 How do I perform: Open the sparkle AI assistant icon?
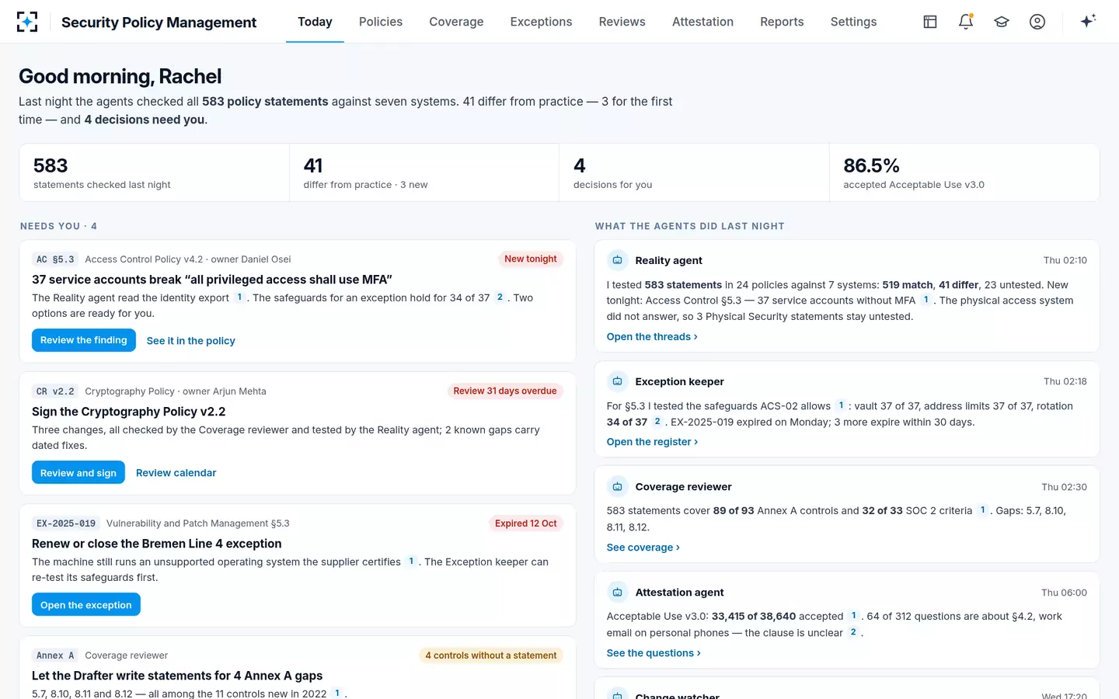[x=1088, y=21]
